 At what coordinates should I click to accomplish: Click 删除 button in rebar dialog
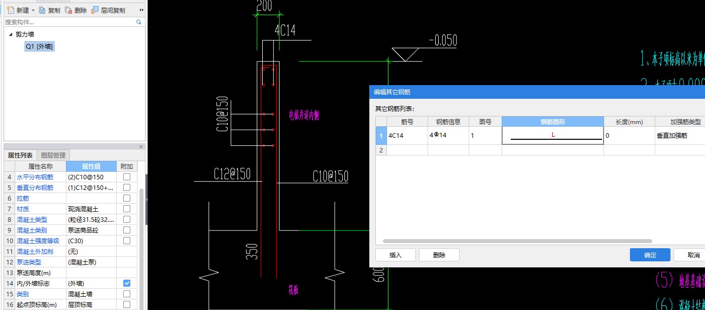click(439, 255)
